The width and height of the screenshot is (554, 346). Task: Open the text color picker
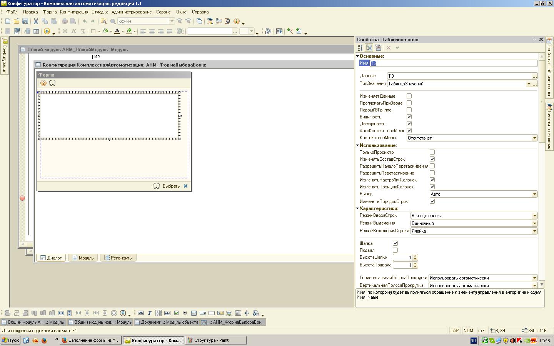(x=123, y=31)
